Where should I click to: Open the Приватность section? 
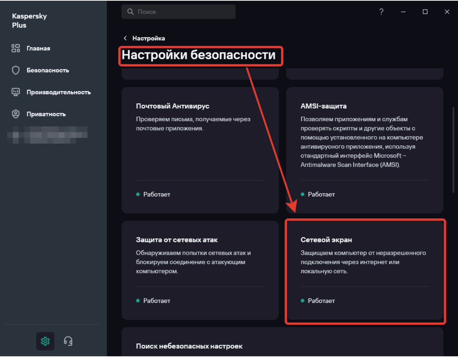46,114
